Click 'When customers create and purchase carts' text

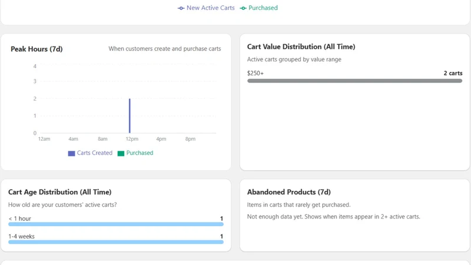(x=165, y=49)
